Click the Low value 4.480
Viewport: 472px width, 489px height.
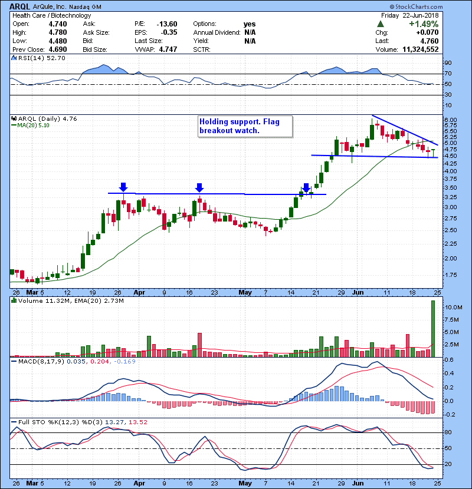click(x=58, y=41)
